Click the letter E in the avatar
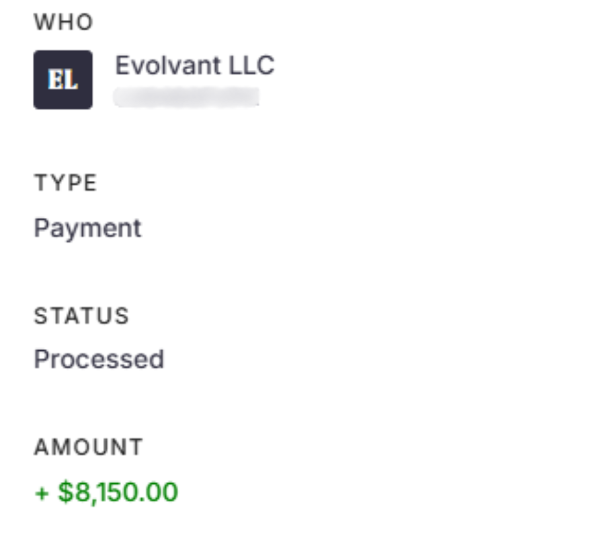This screenshot has height=533, width=607. coord(54,80)
